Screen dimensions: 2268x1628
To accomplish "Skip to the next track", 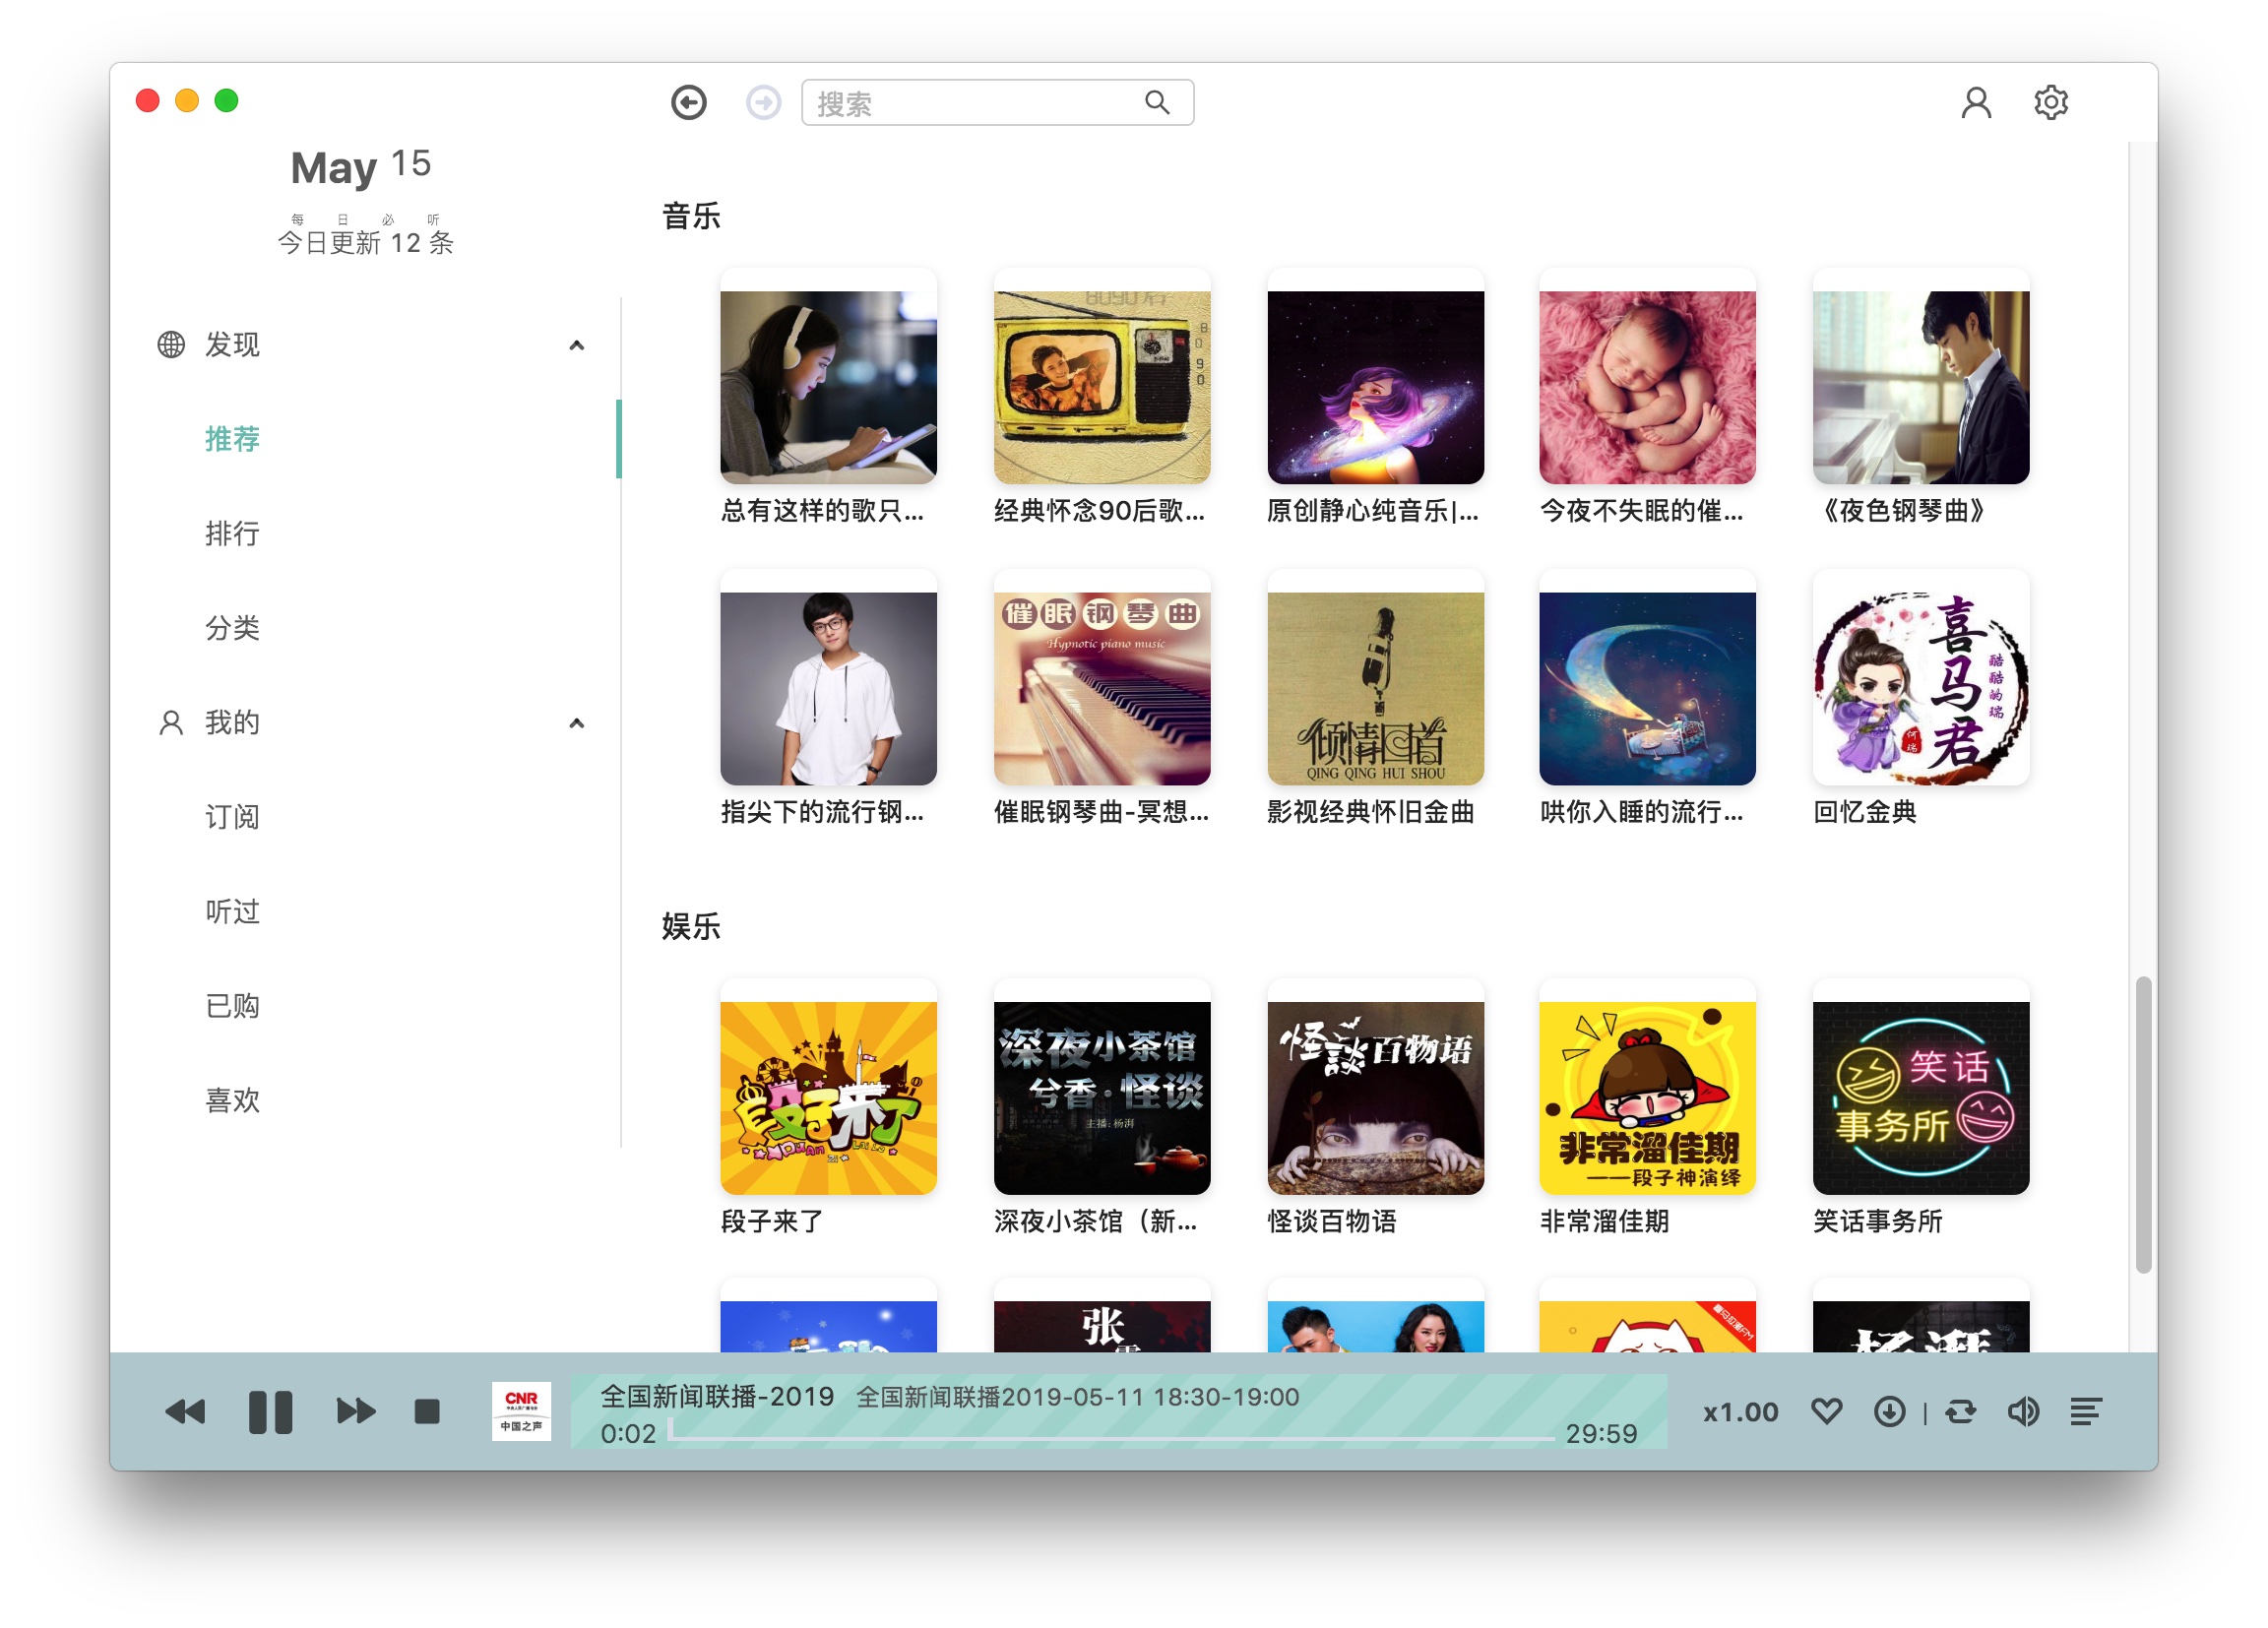I will (355, 1411).
